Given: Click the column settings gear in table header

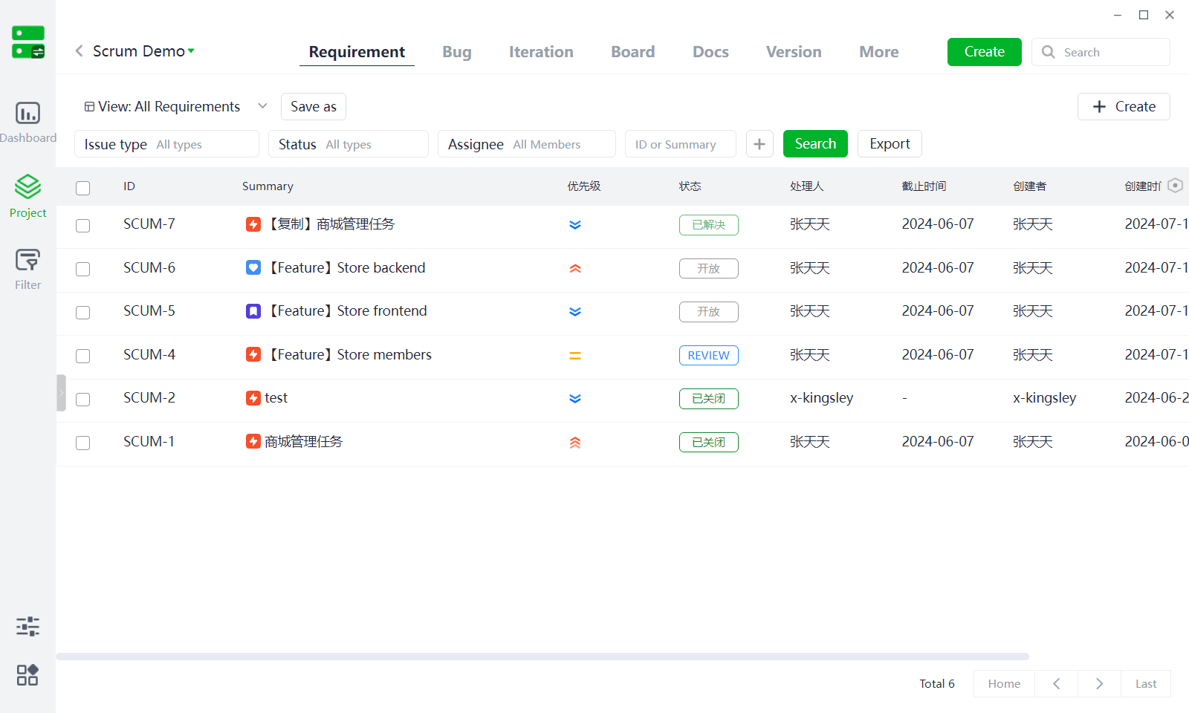Looking at the screenshot, I should tap(1175, 186).
